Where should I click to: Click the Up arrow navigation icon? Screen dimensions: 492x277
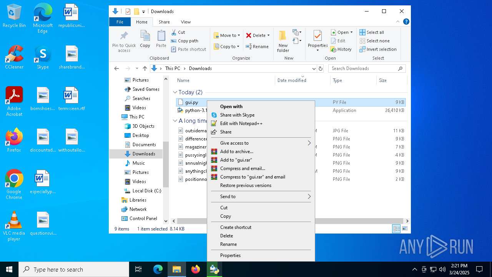point(145,68)
